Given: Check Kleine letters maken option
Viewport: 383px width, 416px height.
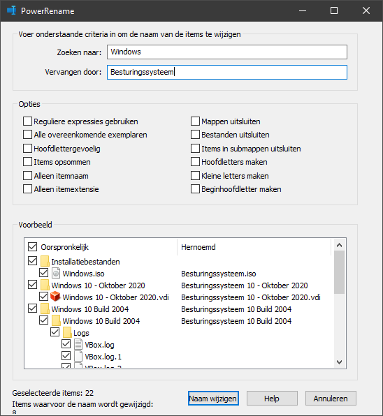Looking at the screenshot, I should point(195,176).
